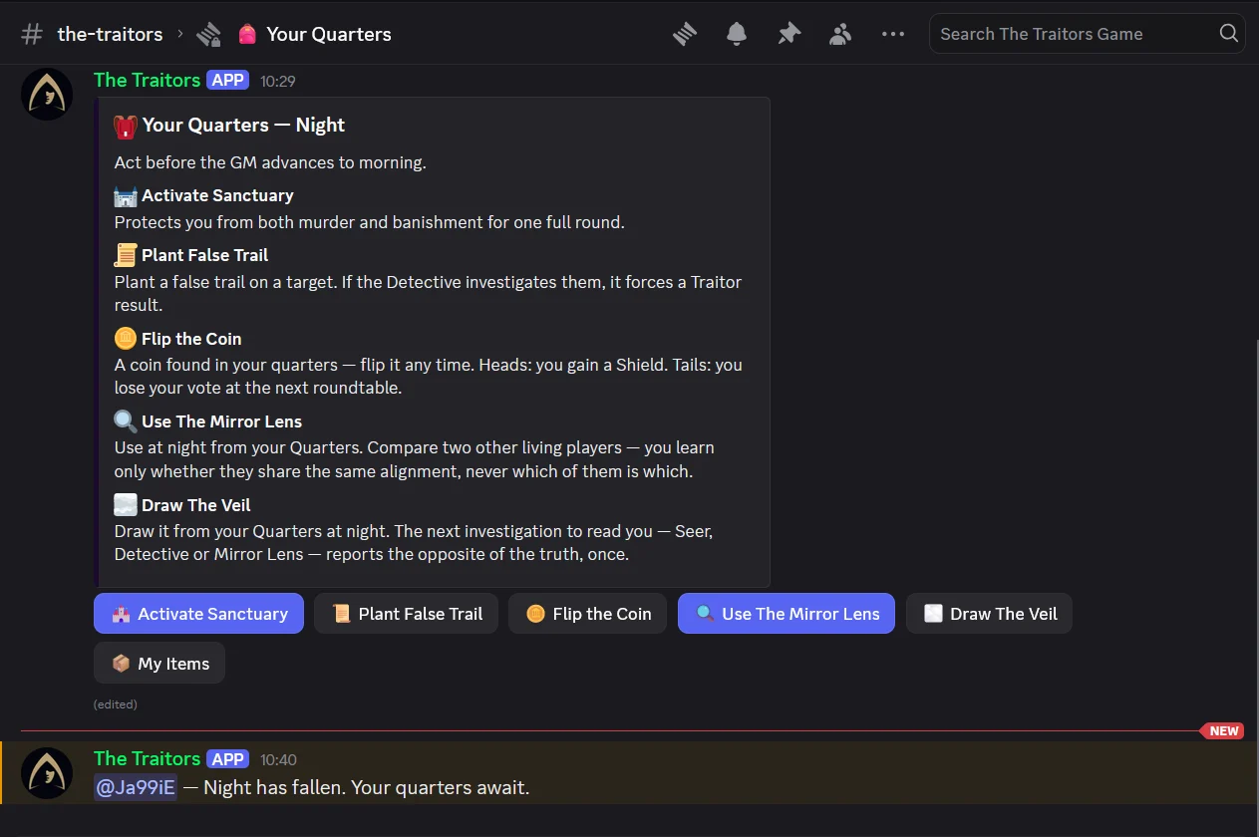Click the magnifier icon in the search box
This screenshot has width=1259, height=837.
[x=1228, y=34]
